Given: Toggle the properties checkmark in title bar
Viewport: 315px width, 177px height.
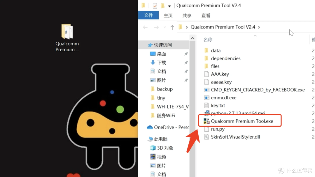Looking at the screenshot, I should [155, 6].
